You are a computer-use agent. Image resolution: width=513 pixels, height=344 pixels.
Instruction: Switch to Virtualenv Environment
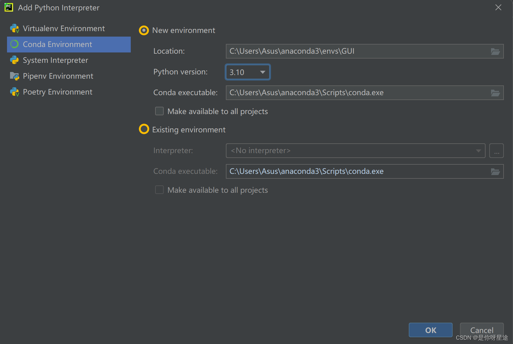[69, 28]
